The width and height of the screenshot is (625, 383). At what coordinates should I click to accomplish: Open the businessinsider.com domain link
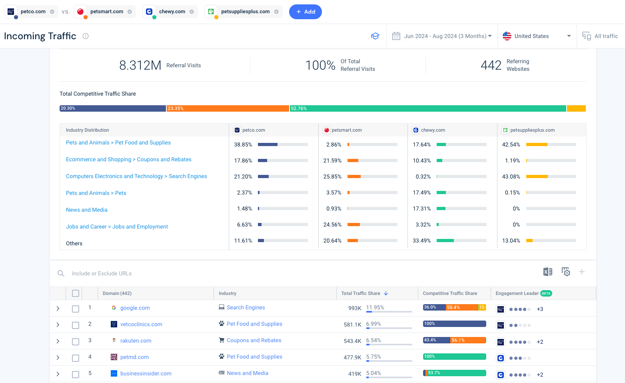146,373
